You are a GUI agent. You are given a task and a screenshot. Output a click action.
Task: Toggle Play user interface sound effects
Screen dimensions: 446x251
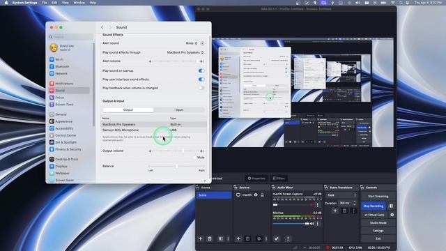point(201,79)
